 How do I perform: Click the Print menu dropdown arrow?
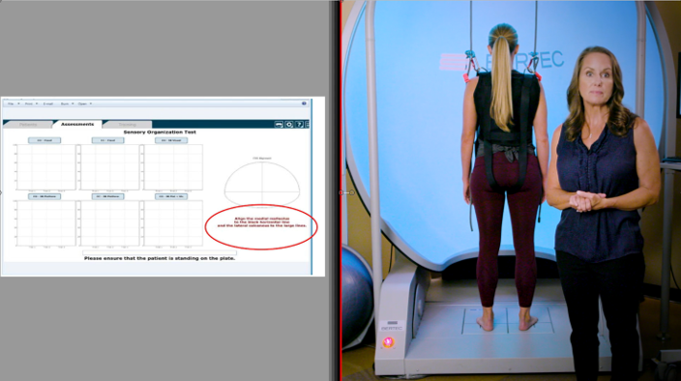click(37, 103)
